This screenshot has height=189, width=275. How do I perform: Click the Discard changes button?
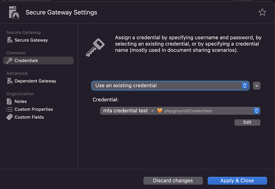173,181
